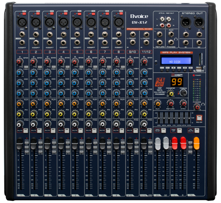Screen dimensions: 221x203
Task: Click the orange AUX knob on channel 6
Action: tap(89, 103)
